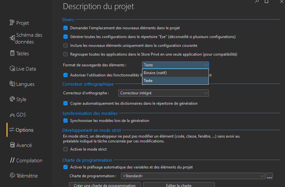
Task: Select the GDS sidebar icon
Action: (x=12, y=115)
